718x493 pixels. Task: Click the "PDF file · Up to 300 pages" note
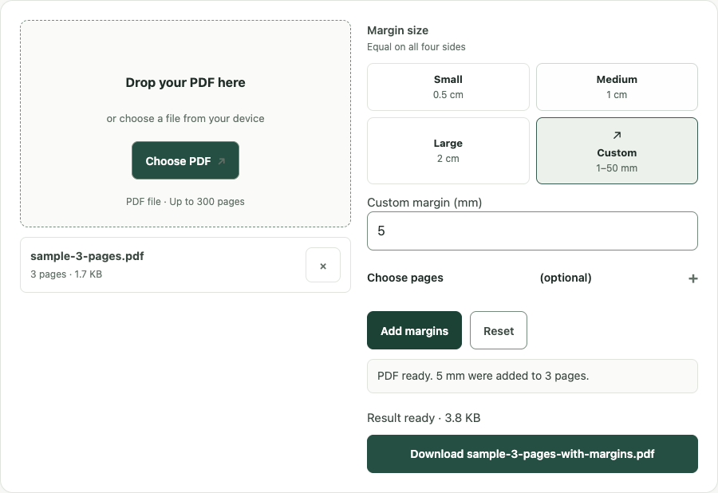pos(185,201)
